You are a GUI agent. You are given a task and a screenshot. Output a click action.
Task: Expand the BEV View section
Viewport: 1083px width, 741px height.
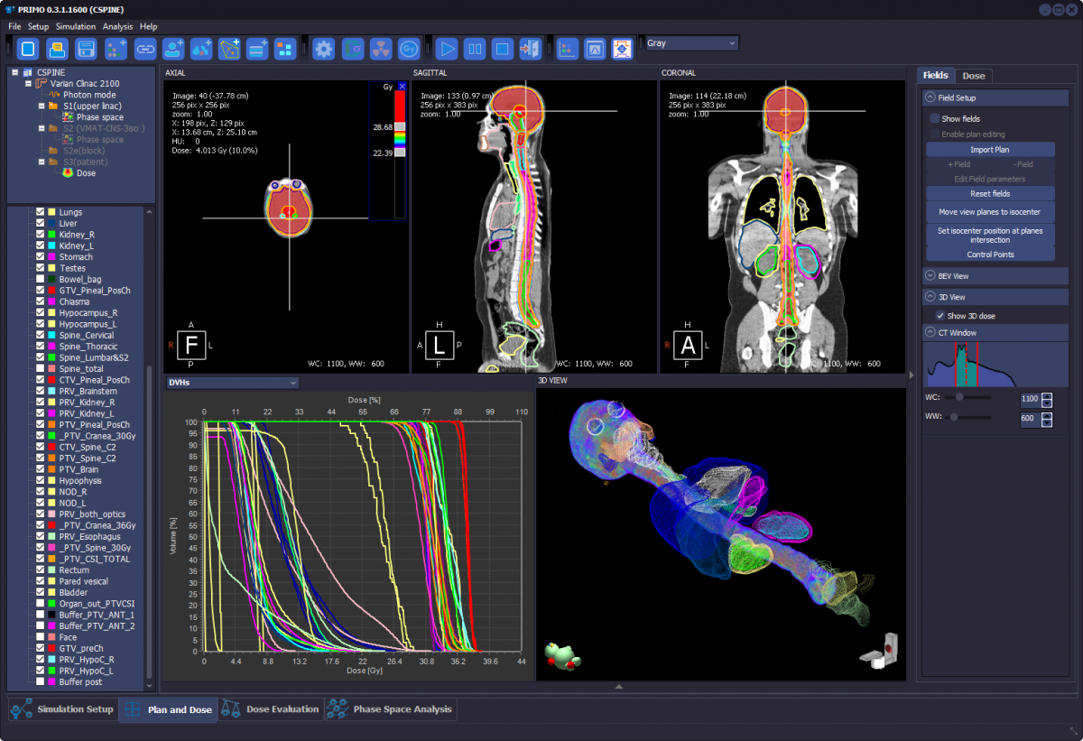tap(930, 276)
